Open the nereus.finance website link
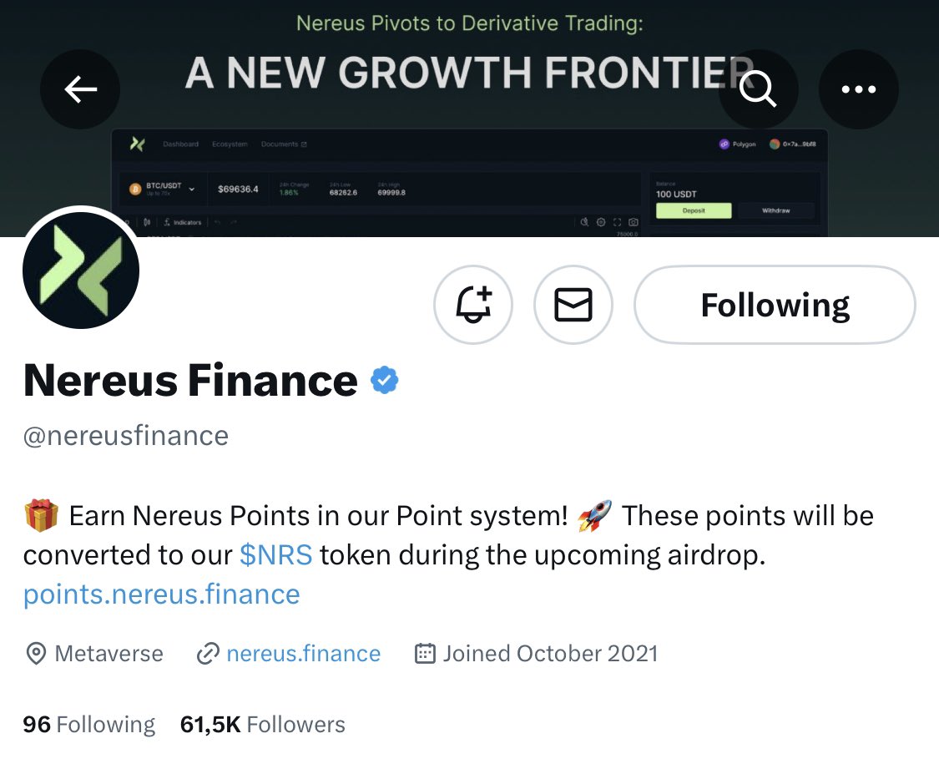Viewport: 939px width, 779px height. [304, 653]
